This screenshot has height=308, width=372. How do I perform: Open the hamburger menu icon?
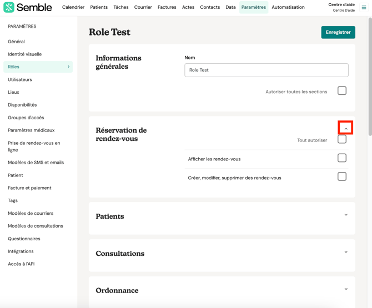click(x=364, y=7)
